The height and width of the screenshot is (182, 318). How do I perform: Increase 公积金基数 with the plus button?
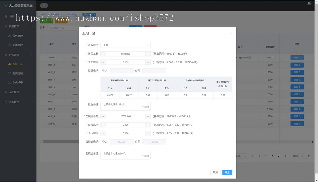(148, 117)
